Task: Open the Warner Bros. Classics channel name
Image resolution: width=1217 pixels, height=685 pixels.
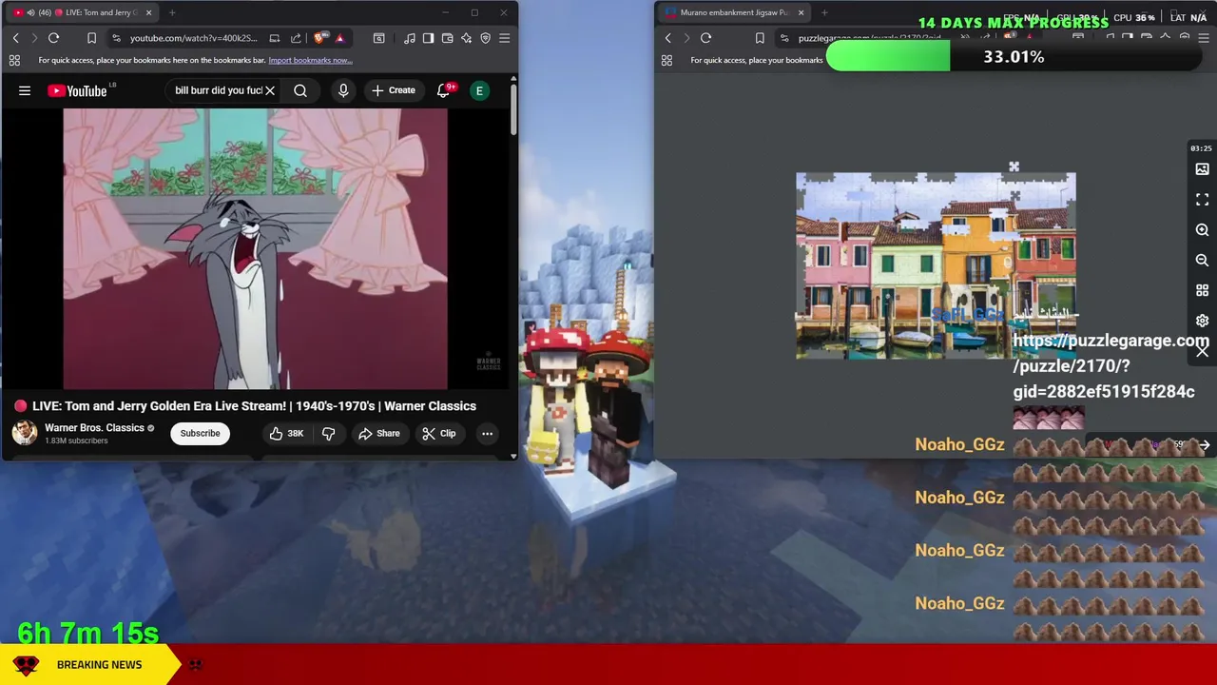Action: (94, 428)
